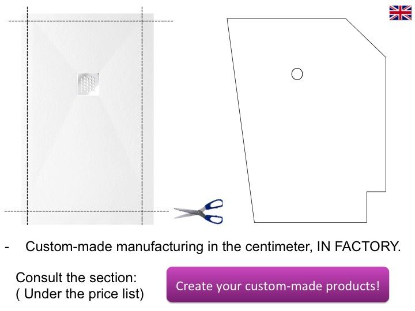Screen dimensions: 415x311
Task: Select the left vertical dashed cut line
Action: point(27,116)
